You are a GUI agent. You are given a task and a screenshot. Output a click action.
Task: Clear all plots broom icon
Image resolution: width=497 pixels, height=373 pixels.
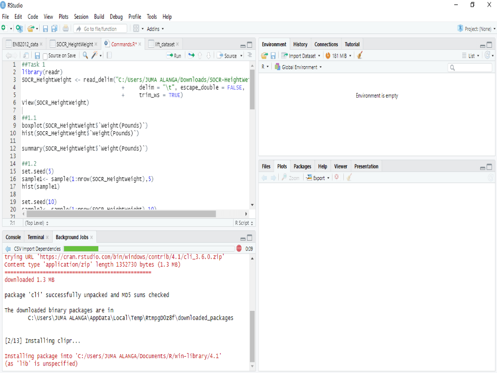click(x=349, y=178)
